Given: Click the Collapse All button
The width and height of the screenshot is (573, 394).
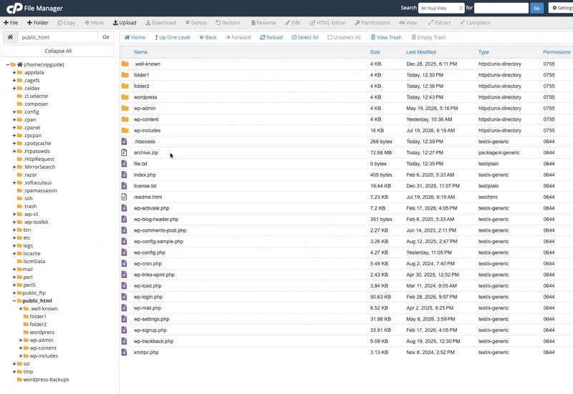Looking at the screenshot, I should coord(58,51).
